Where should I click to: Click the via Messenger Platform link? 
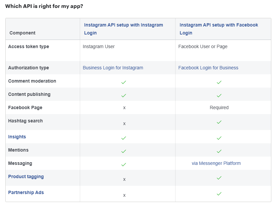point(216,163)
